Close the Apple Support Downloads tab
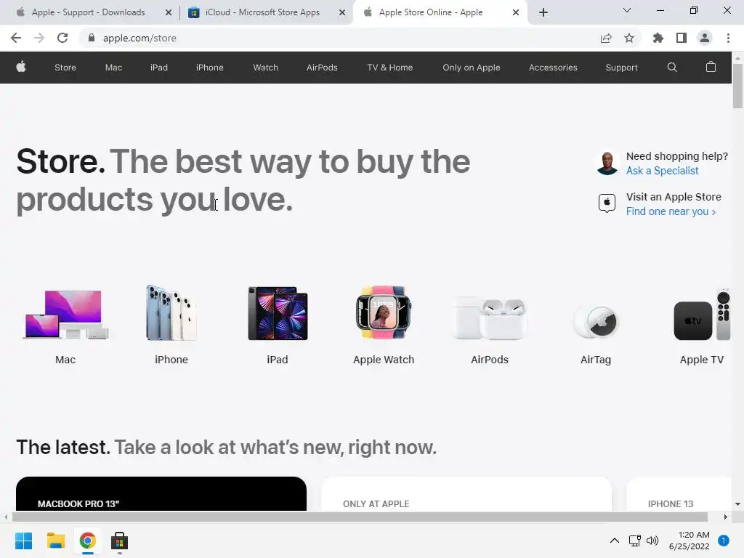Image resolution: width=744 pixels, height=558 pixels. tap(168, 12)
